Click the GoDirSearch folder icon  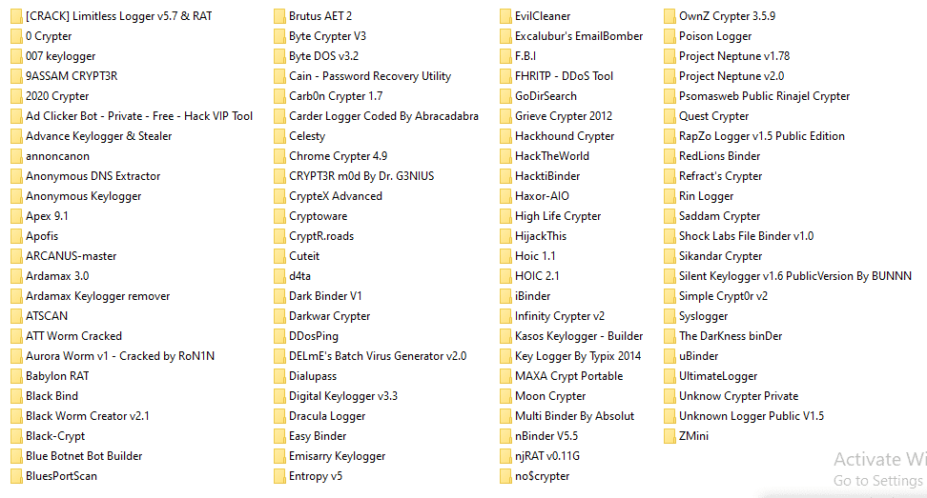(505, 97)
